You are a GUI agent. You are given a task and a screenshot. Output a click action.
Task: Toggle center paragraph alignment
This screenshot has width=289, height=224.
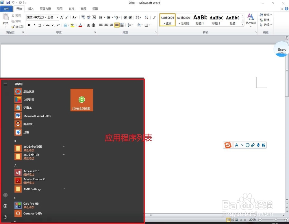tap(105, 25)
